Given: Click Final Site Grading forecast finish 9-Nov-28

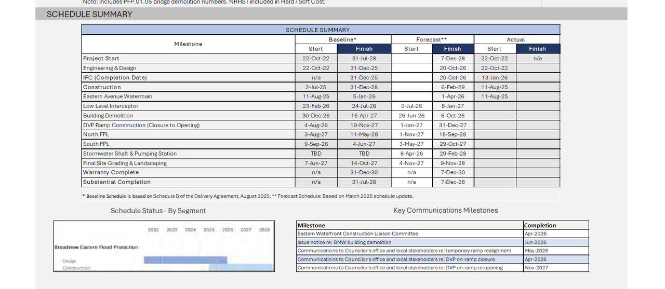Looking at the screenshot, I should 453,163.
